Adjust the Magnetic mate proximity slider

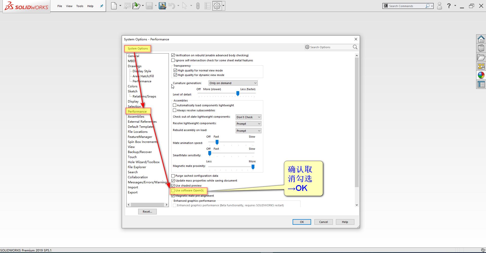point(253,167)
